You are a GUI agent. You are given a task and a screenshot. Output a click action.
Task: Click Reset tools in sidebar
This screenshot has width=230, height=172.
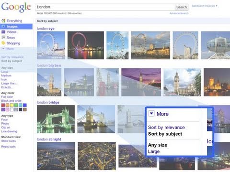pyautogui.click(x=9, y=147)
